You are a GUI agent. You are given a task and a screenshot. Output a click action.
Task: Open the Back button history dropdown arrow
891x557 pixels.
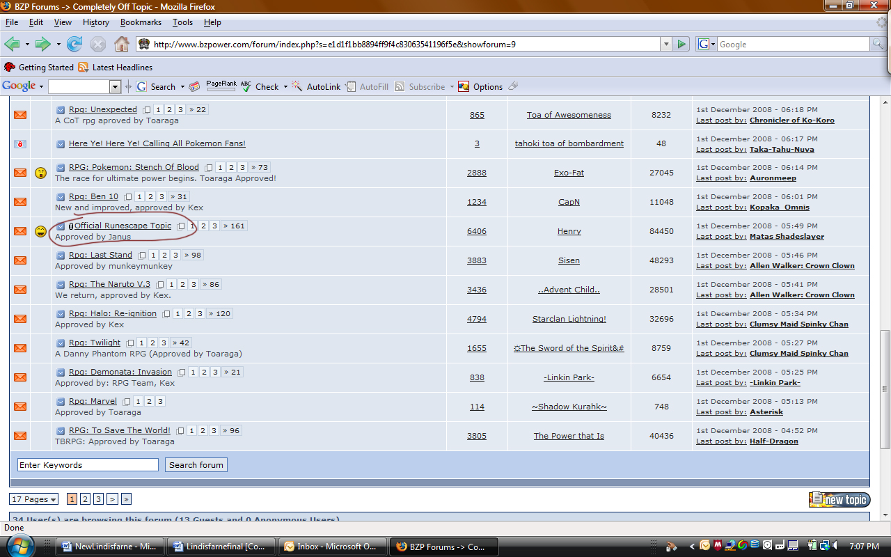tap(27, 45)
